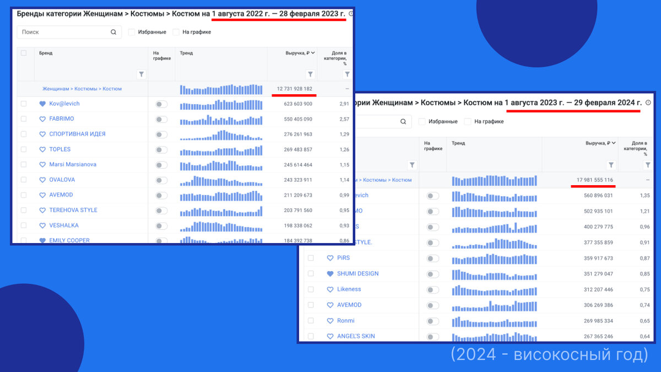Screen dimensions: 661x372
Task: Sort by Выручка arrow in 2022–2023 window
Action: (x=313, y=53)
